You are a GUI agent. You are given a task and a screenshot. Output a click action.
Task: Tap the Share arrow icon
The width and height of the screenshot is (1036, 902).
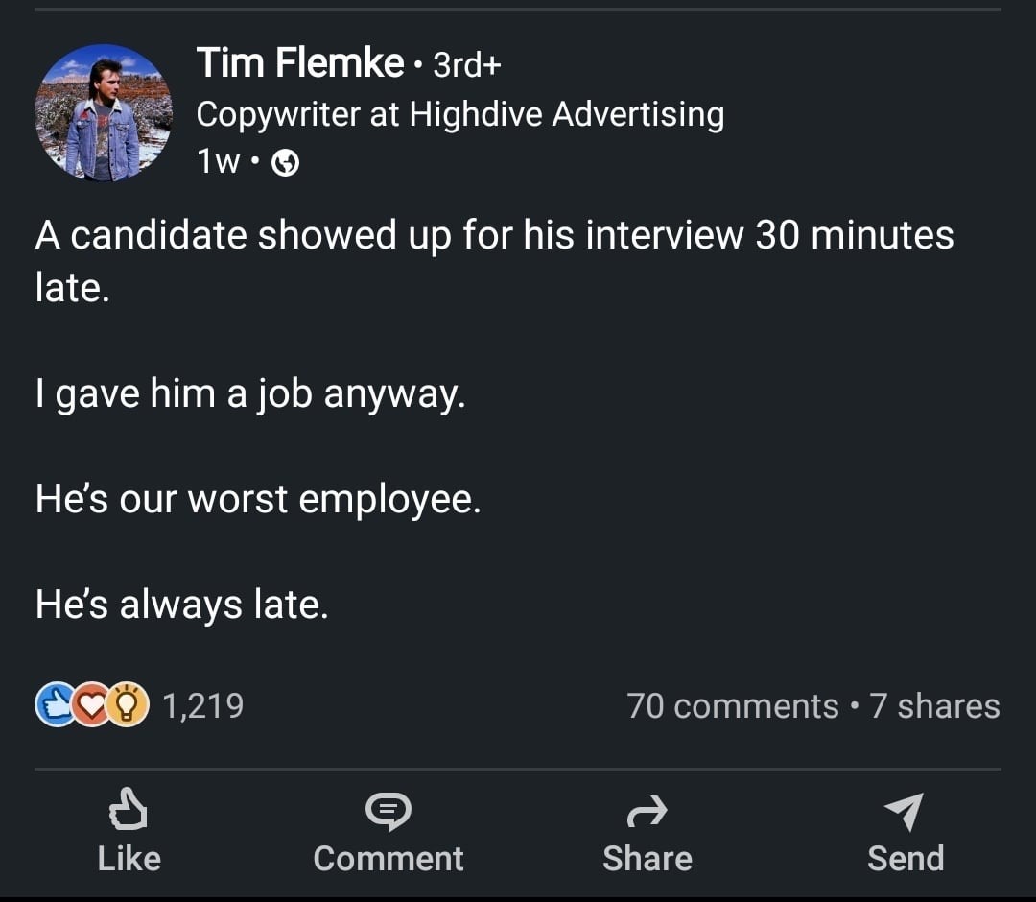point(647,813)
